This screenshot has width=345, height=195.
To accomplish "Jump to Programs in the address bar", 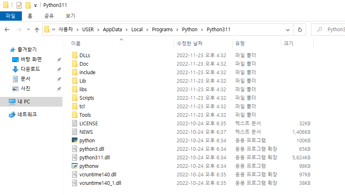I will click(x=163, y=30).
